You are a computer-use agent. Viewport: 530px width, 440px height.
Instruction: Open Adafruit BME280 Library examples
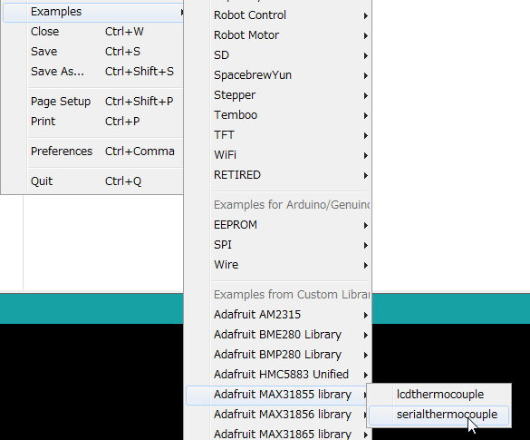[x=279, y=335]
